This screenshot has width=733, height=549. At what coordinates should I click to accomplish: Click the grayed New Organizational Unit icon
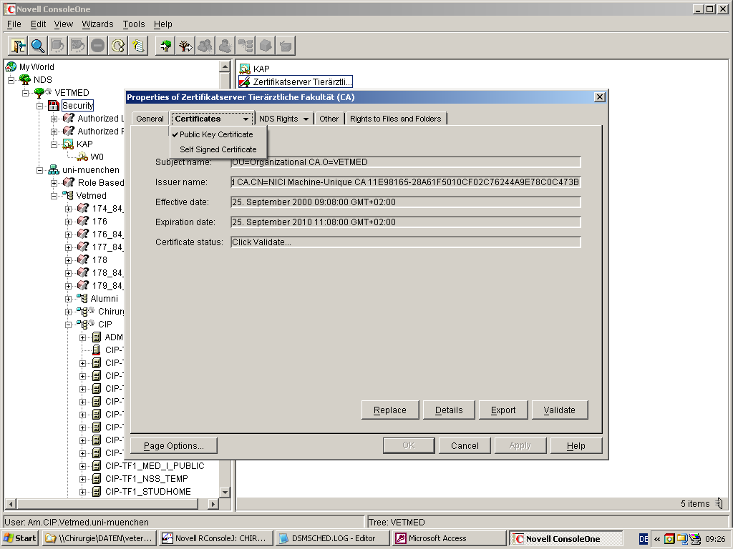coord(246,46)
